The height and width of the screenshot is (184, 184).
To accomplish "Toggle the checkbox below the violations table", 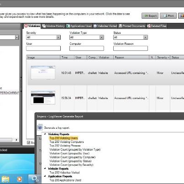I will click(28, 142).
